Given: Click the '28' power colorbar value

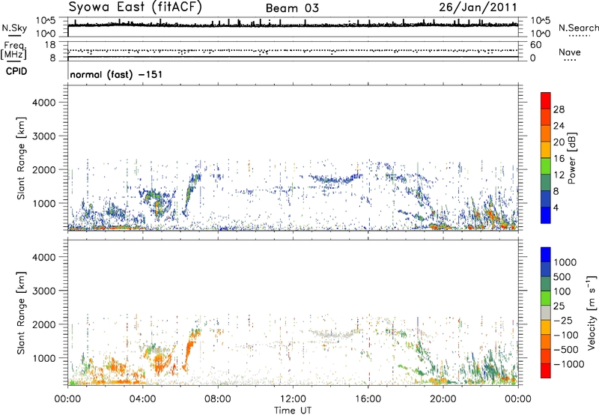Looking at the screenshot, I should 559,109.
